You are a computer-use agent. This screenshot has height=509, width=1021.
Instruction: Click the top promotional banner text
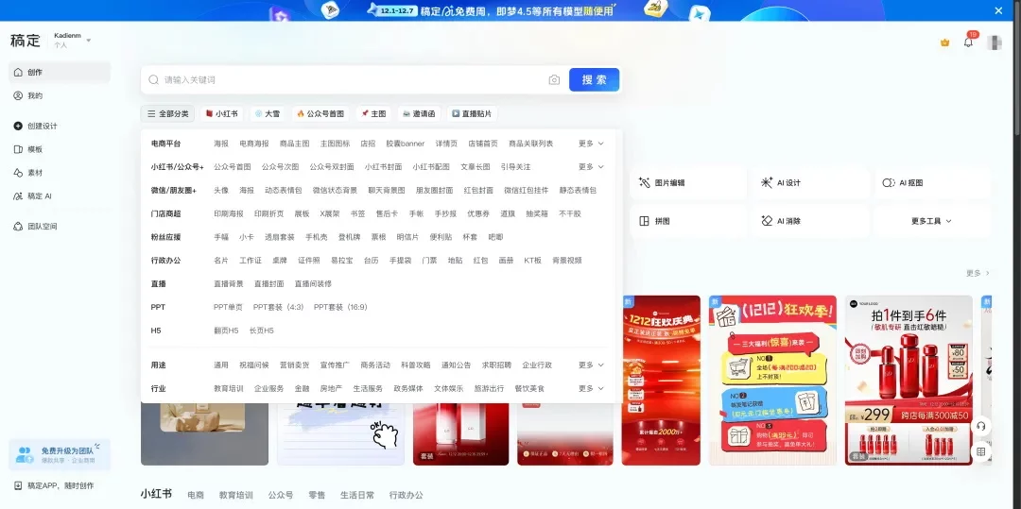coord(516,10)
